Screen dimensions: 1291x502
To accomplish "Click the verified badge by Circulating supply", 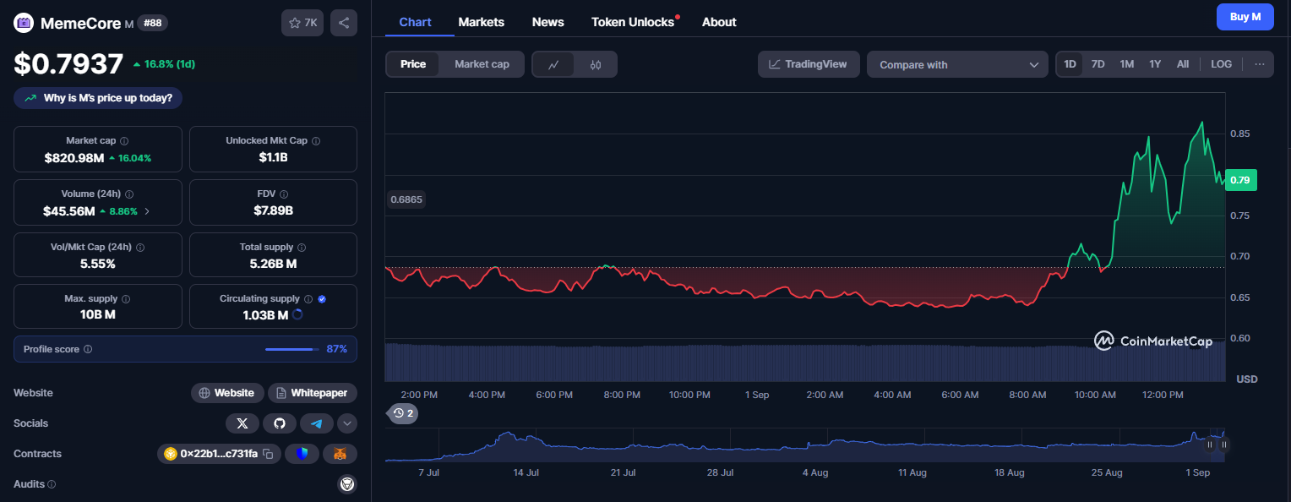I will 322,299.
